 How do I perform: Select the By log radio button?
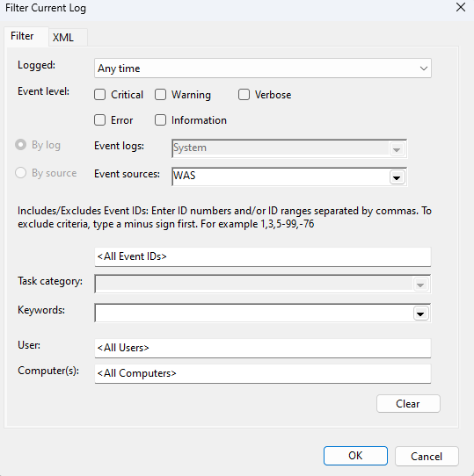point(21,145)
